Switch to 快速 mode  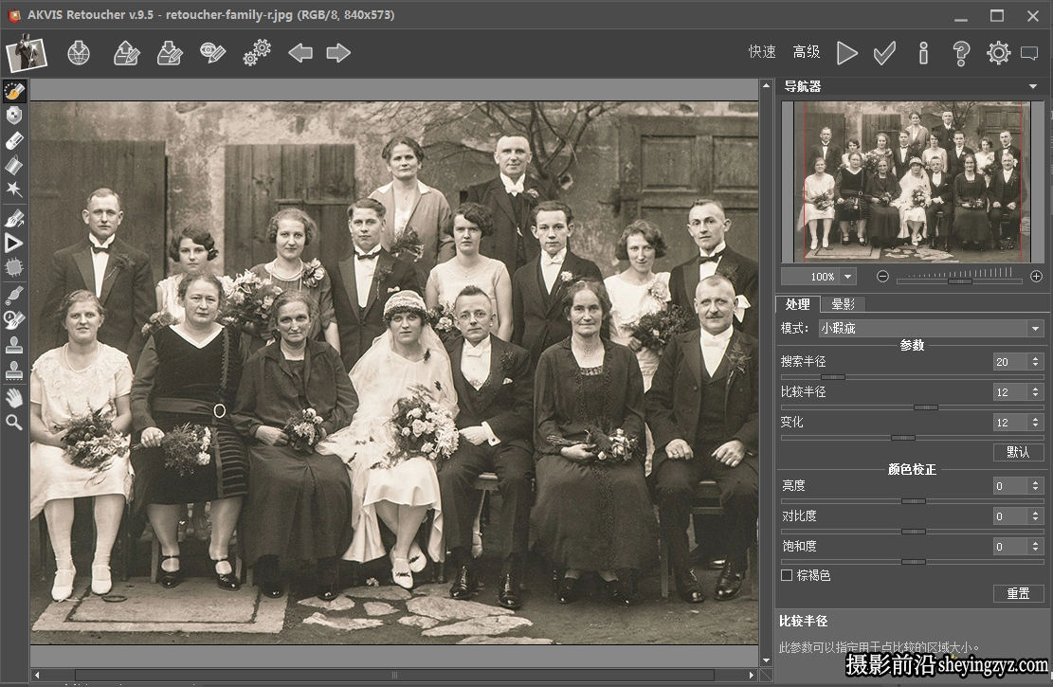762,52
